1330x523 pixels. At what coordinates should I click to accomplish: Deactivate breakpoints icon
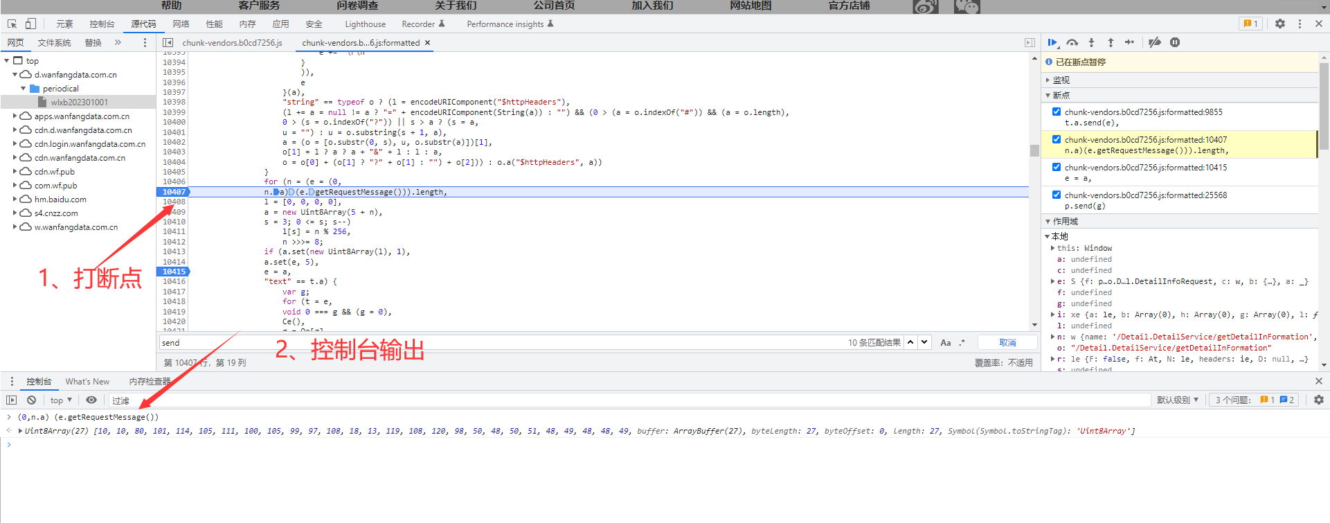point(1155,42)
